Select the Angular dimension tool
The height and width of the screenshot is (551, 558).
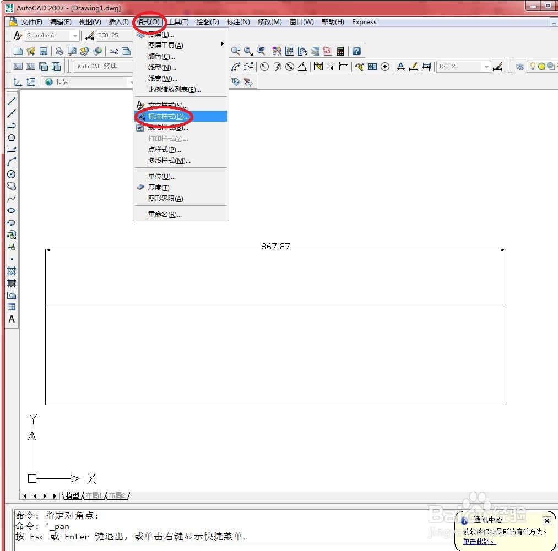click(x=302, y=67)
